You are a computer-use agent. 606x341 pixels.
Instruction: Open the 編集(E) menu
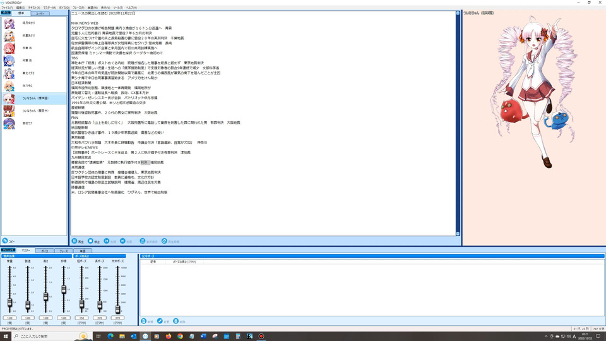point(20,8)
